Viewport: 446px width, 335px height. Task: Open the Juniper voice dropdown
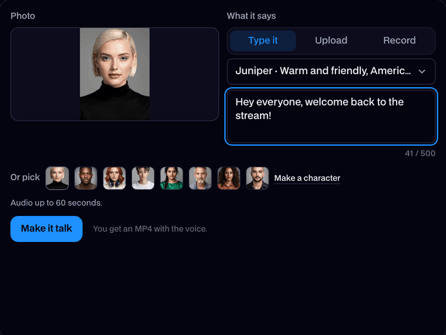pos(331,71)
